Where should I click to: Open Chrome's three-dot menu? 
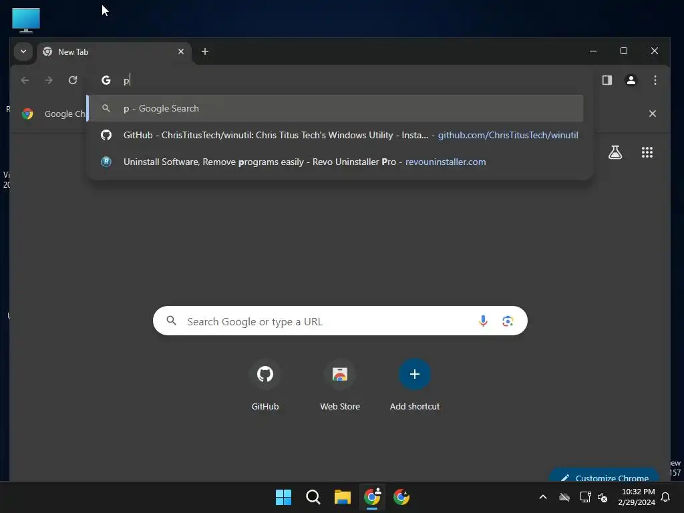pyautogui.click(x=655, y=80)
